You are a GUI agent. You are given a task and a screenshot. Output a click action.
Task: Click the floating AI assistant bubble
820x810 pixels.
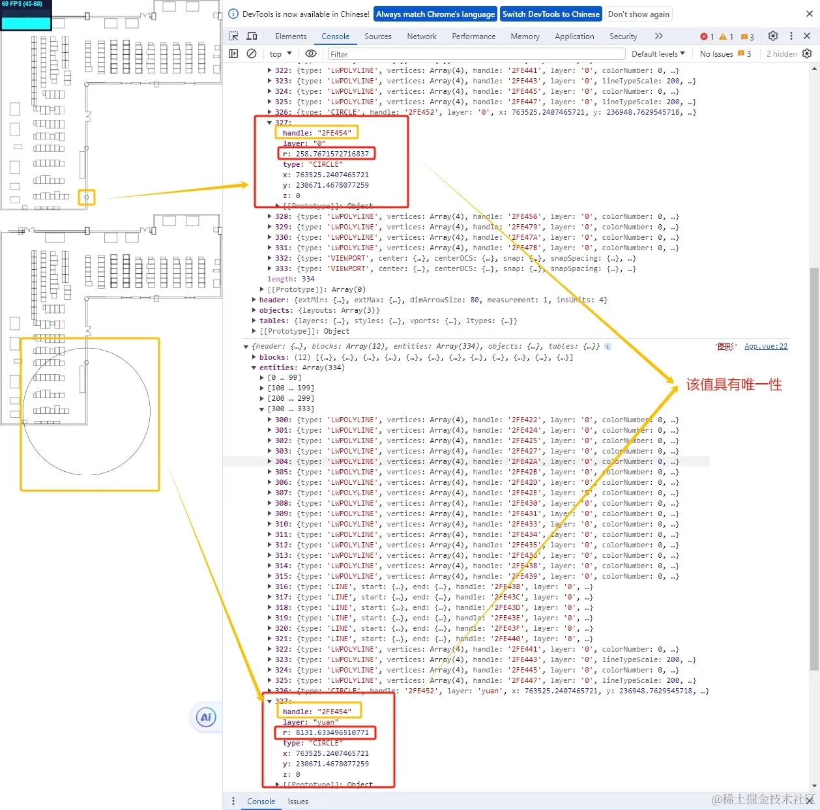205,717
